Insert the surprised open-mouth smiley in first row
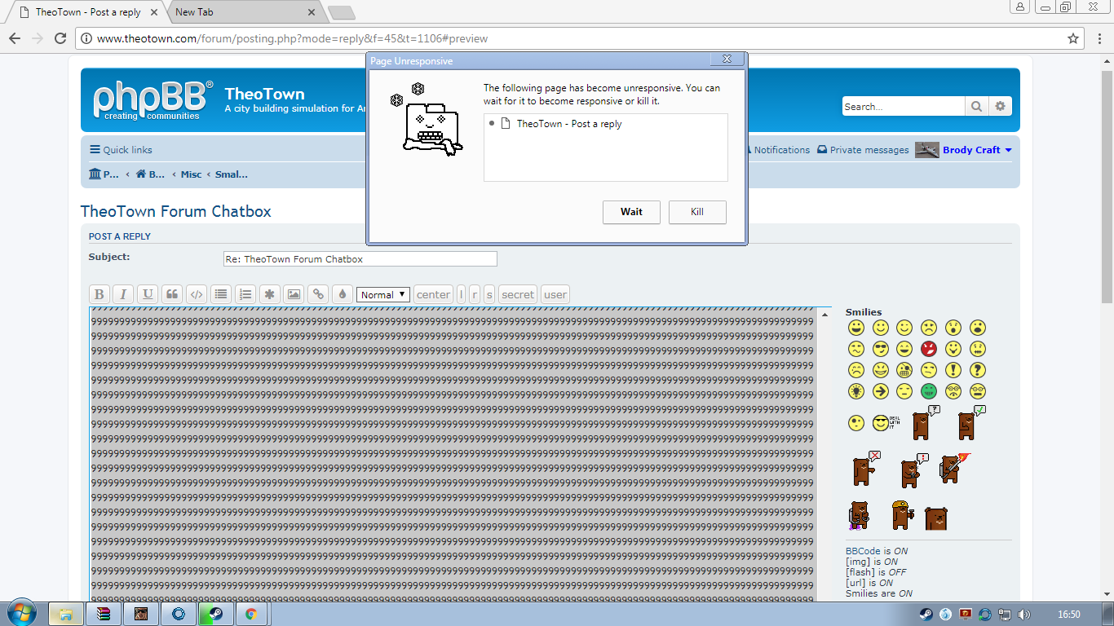1114x626 pixels. [953, 328]
